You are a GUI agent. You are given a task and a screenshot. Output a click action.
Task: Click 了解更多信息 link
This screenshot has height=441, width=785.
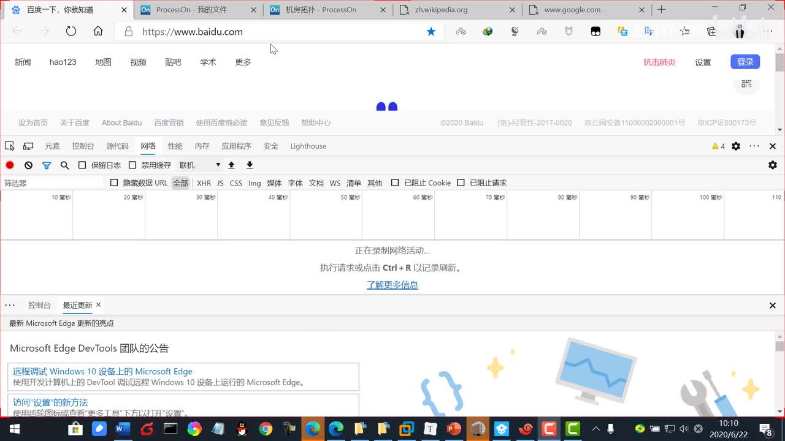pyautogui.click(x=392, y=285)
